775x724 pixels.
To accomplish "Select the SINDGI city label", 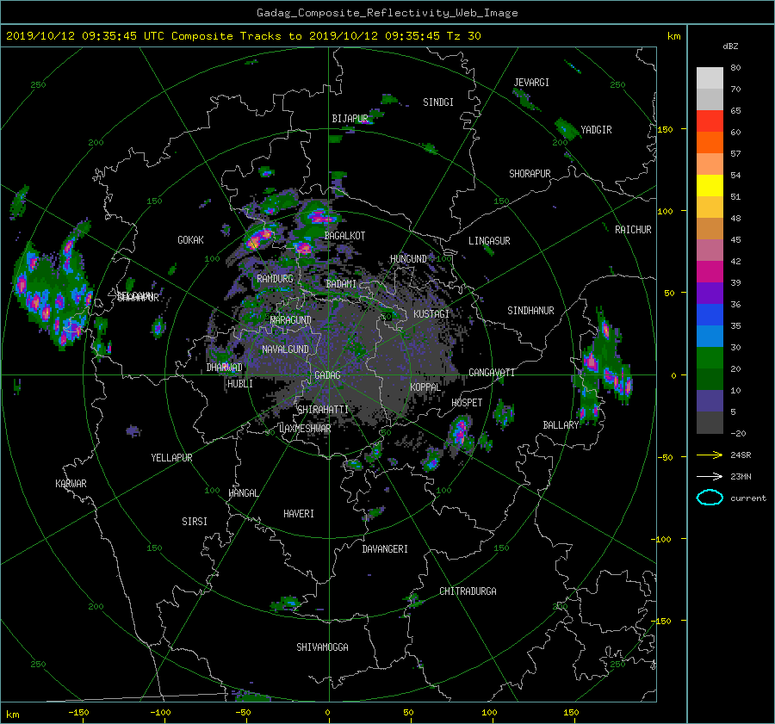I will pyautogui.click(x=438, y=102).
